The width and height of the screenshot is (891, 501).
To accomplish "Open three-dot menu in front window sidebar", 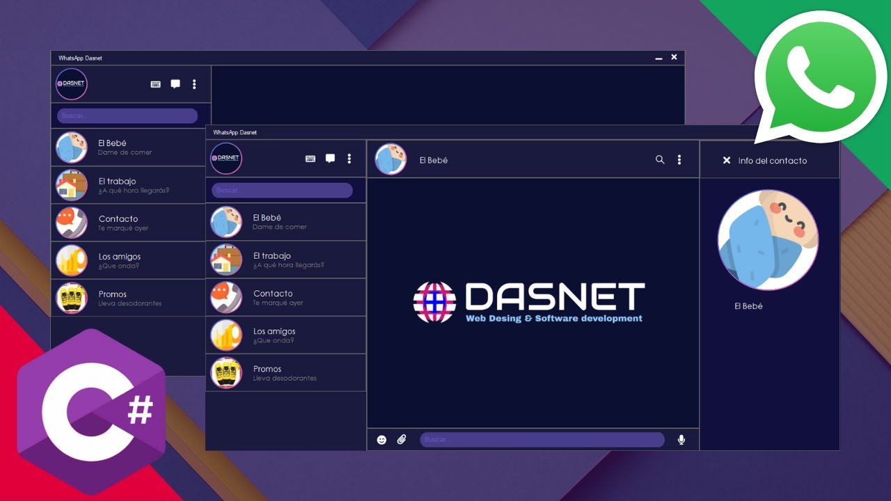I will click(349, 159).
